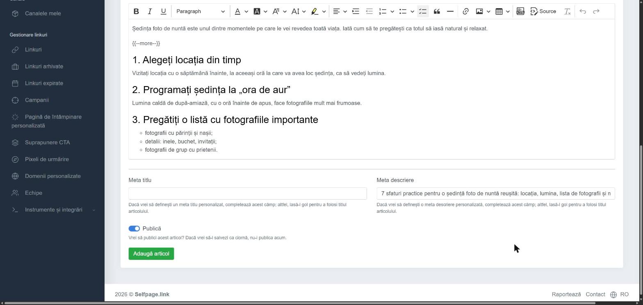This screenshot has height=305, width=643.
Task: Remove formatting from selected text
Action: [x=567, y=11]
